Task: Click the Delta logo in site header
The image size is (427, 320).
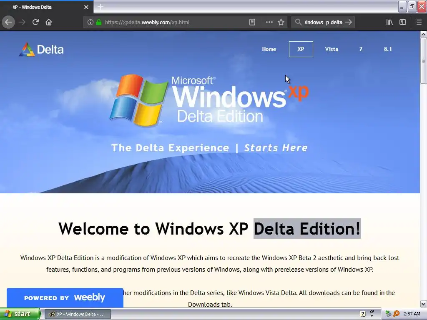Action: (x=41, y=50)
